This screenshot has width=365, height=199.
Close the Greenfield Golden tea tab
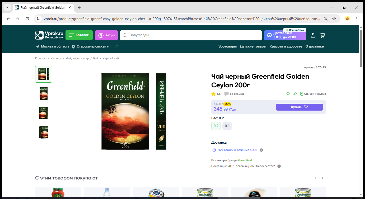tap(70, 7)
